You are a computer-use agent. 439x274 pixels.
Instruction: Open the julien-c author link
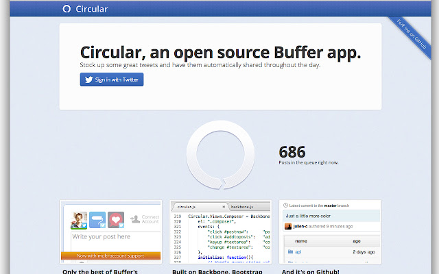point(300,226)
